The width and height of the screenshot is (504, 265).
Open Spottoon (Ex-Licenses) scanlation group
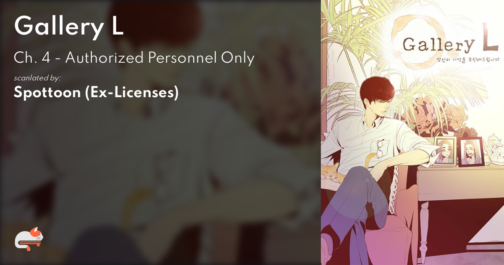coord(96,92)
